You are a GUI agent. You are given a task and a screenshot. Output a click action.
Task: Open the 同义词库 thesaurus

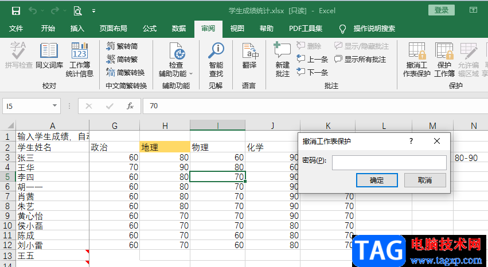[x=49, y=56]
